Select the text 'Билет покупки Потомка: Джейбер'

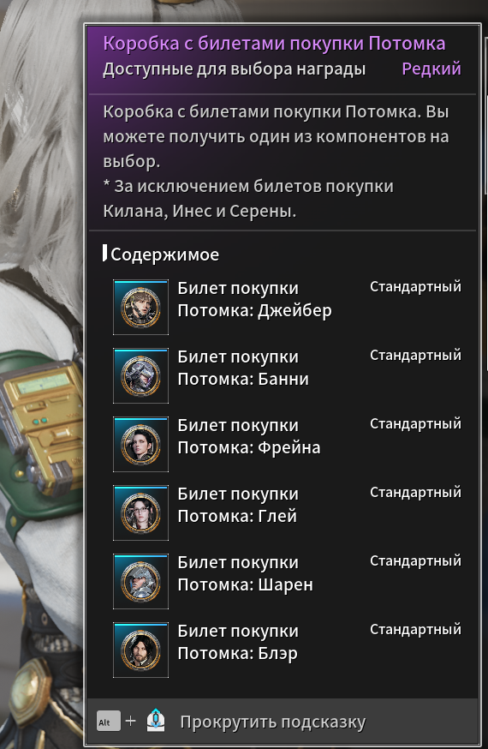[x=255, y=299]
